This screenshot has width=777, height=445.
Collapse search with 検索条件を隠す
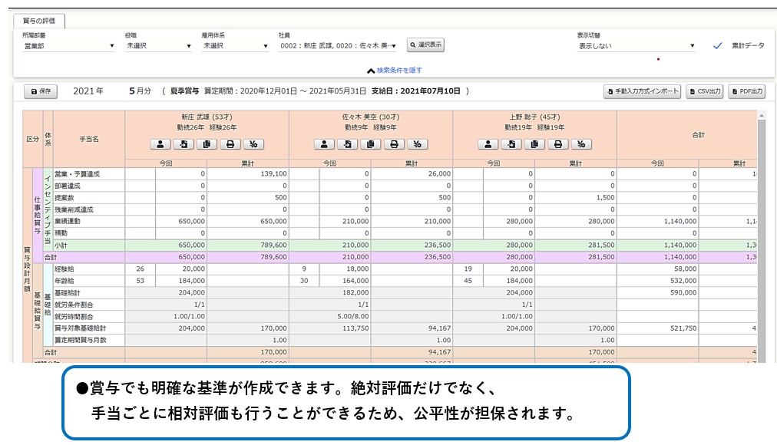click(394, 70)
